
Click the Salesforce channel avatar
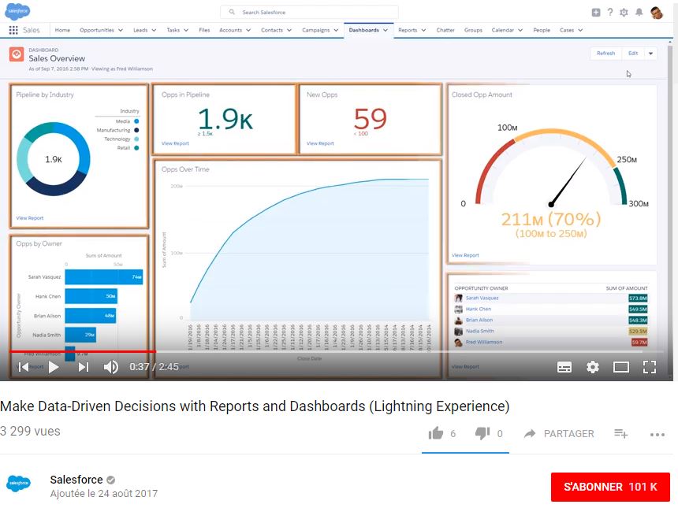click(x=19, y=483)
